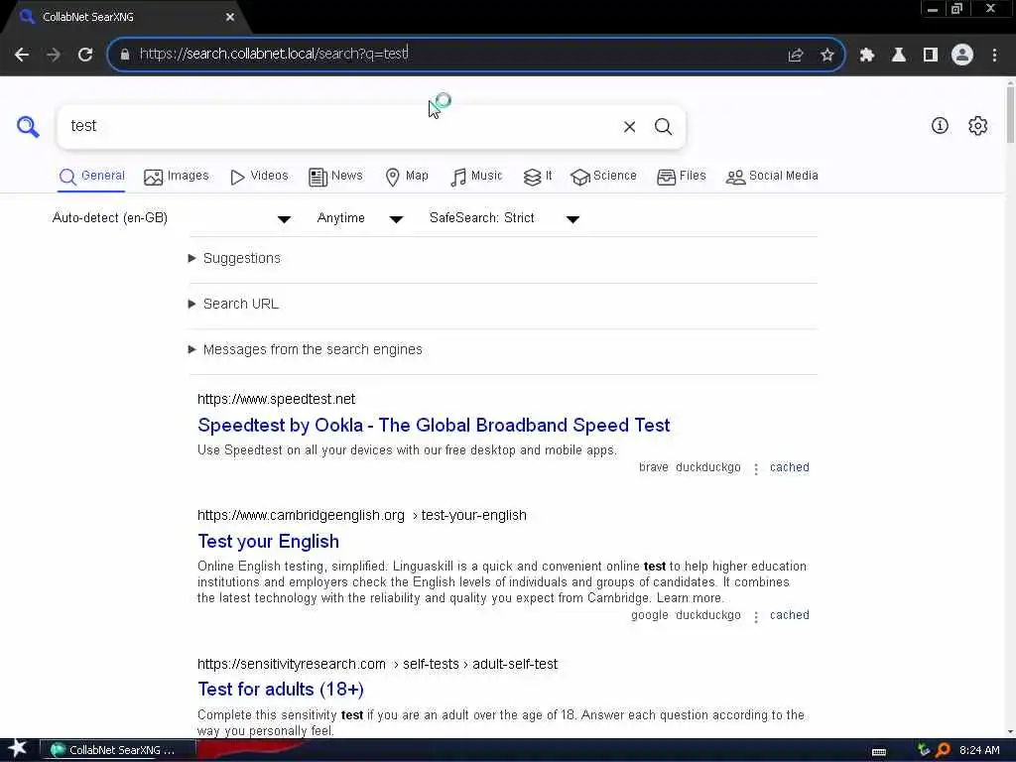Switch to the Music tab
Viewport: 1016px width, 762px height.
click(x=476, y=177)
